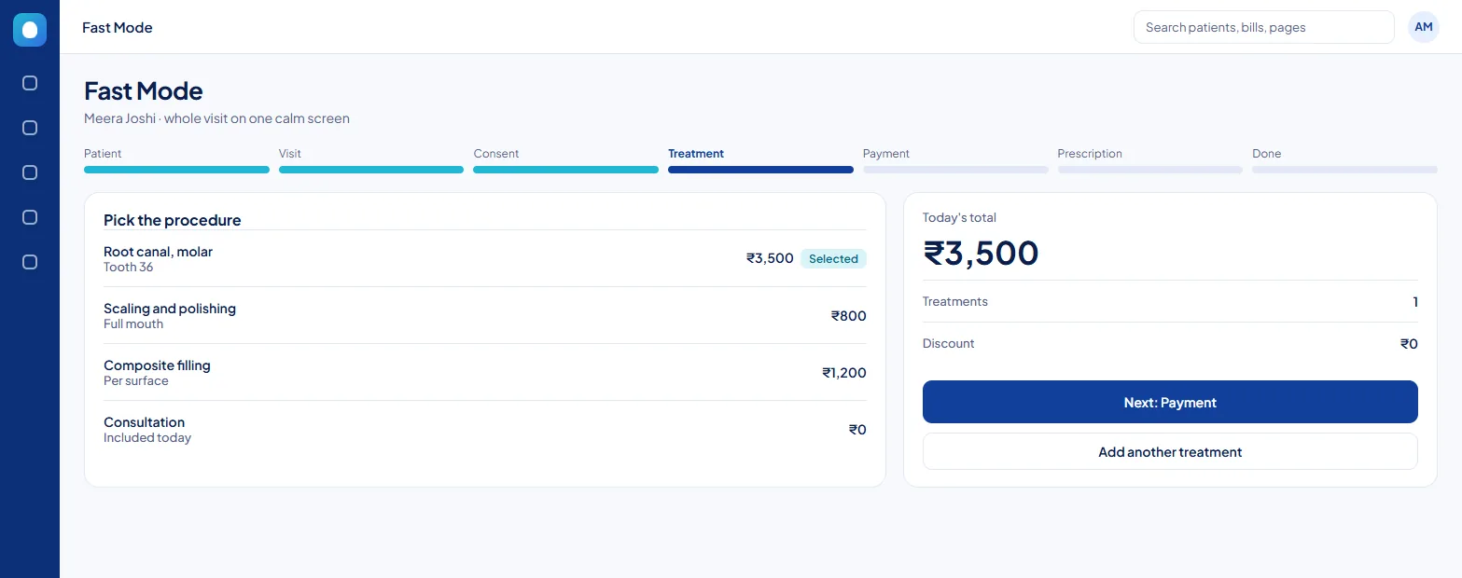
Task: Select the Root canal, molar row
Action: point(485,258)
